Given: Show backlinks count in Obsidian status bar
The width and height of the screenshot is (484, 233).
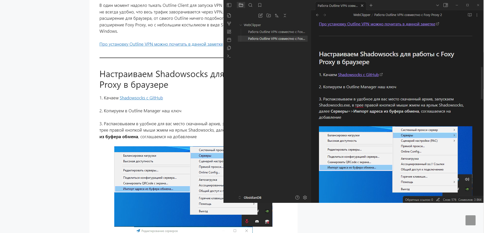Looking at the screenshot, I should point(419,200).
